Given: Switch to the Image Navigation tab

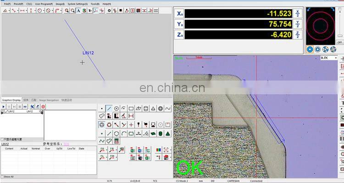Looking at the screenshot, I should click(x=49, y=100).
